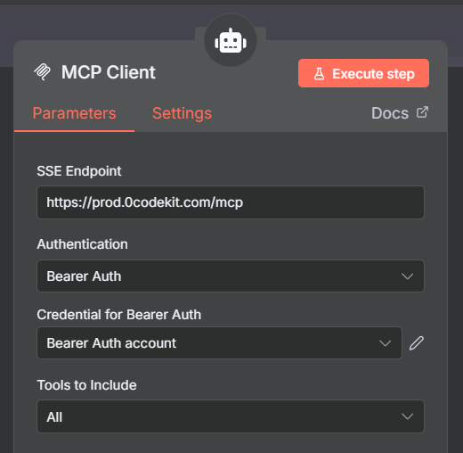The image size is (463, 453).
Task: Click the MCP Client node title
Action: tap(109, 72)
